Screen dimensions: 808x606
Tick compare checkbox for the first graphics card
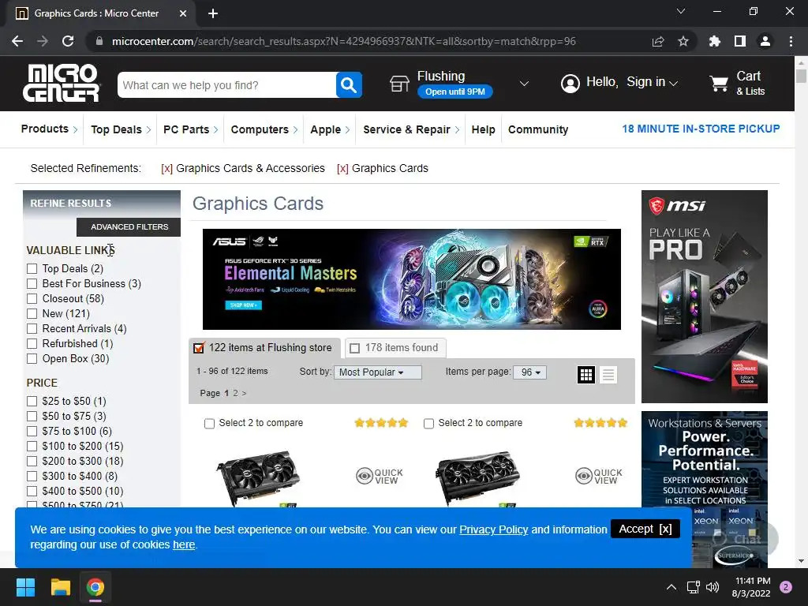point(209,424)
